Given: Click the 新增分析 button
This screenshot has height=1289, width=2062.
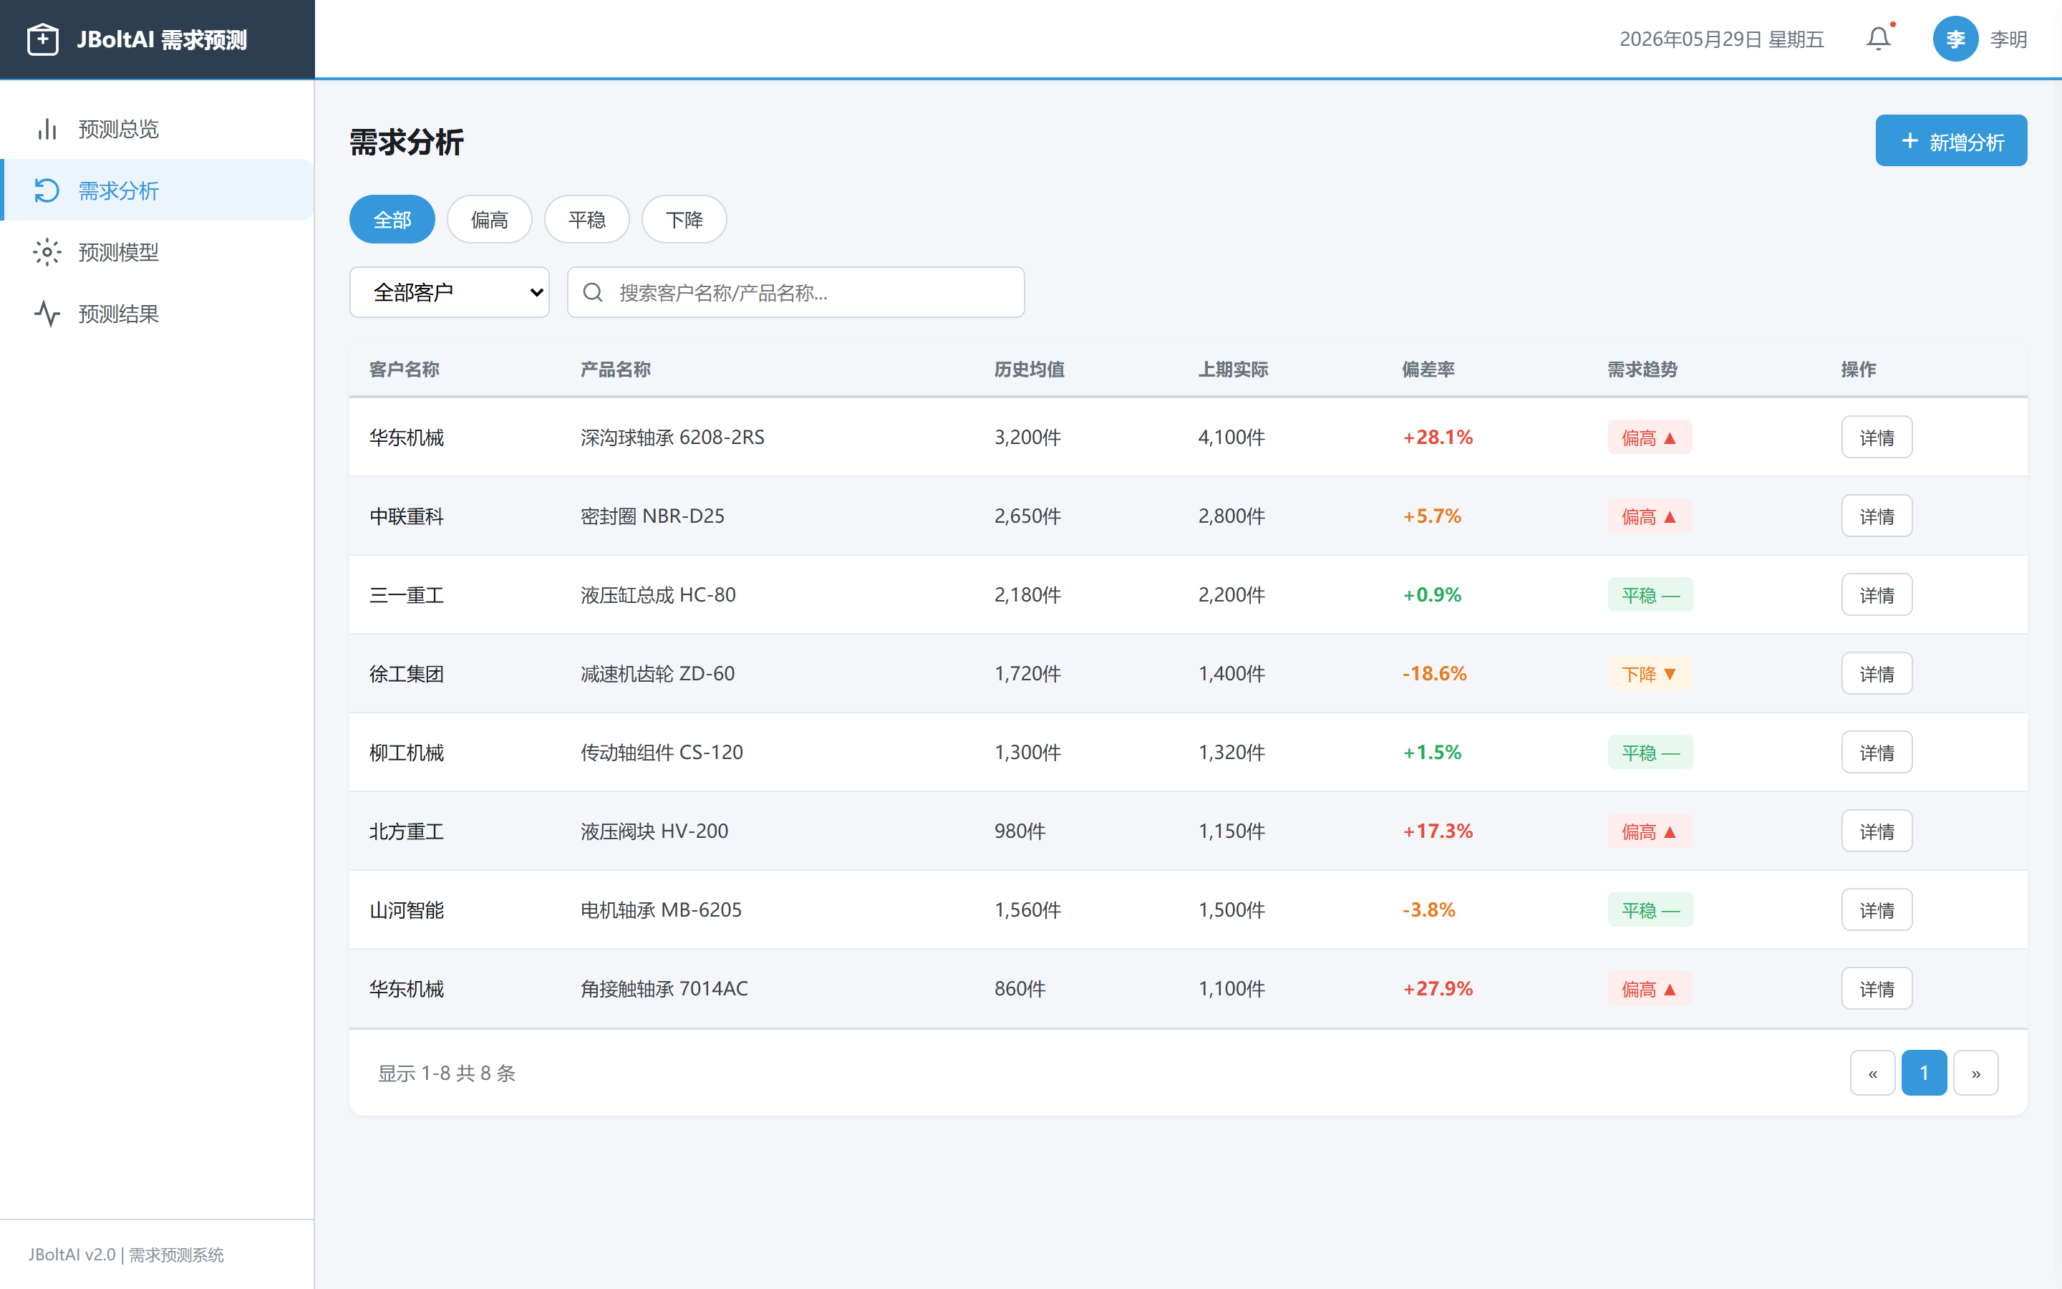Looking at the screenshot, I should [x=1951, y=140].
